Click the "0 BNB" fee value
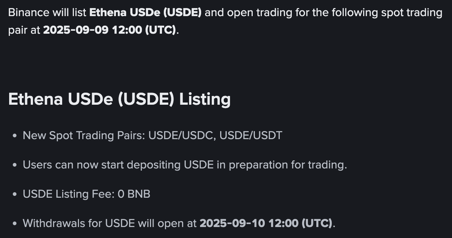Viewport: 452px width, 238px height. pyautogui.click(x=134, y=194)
